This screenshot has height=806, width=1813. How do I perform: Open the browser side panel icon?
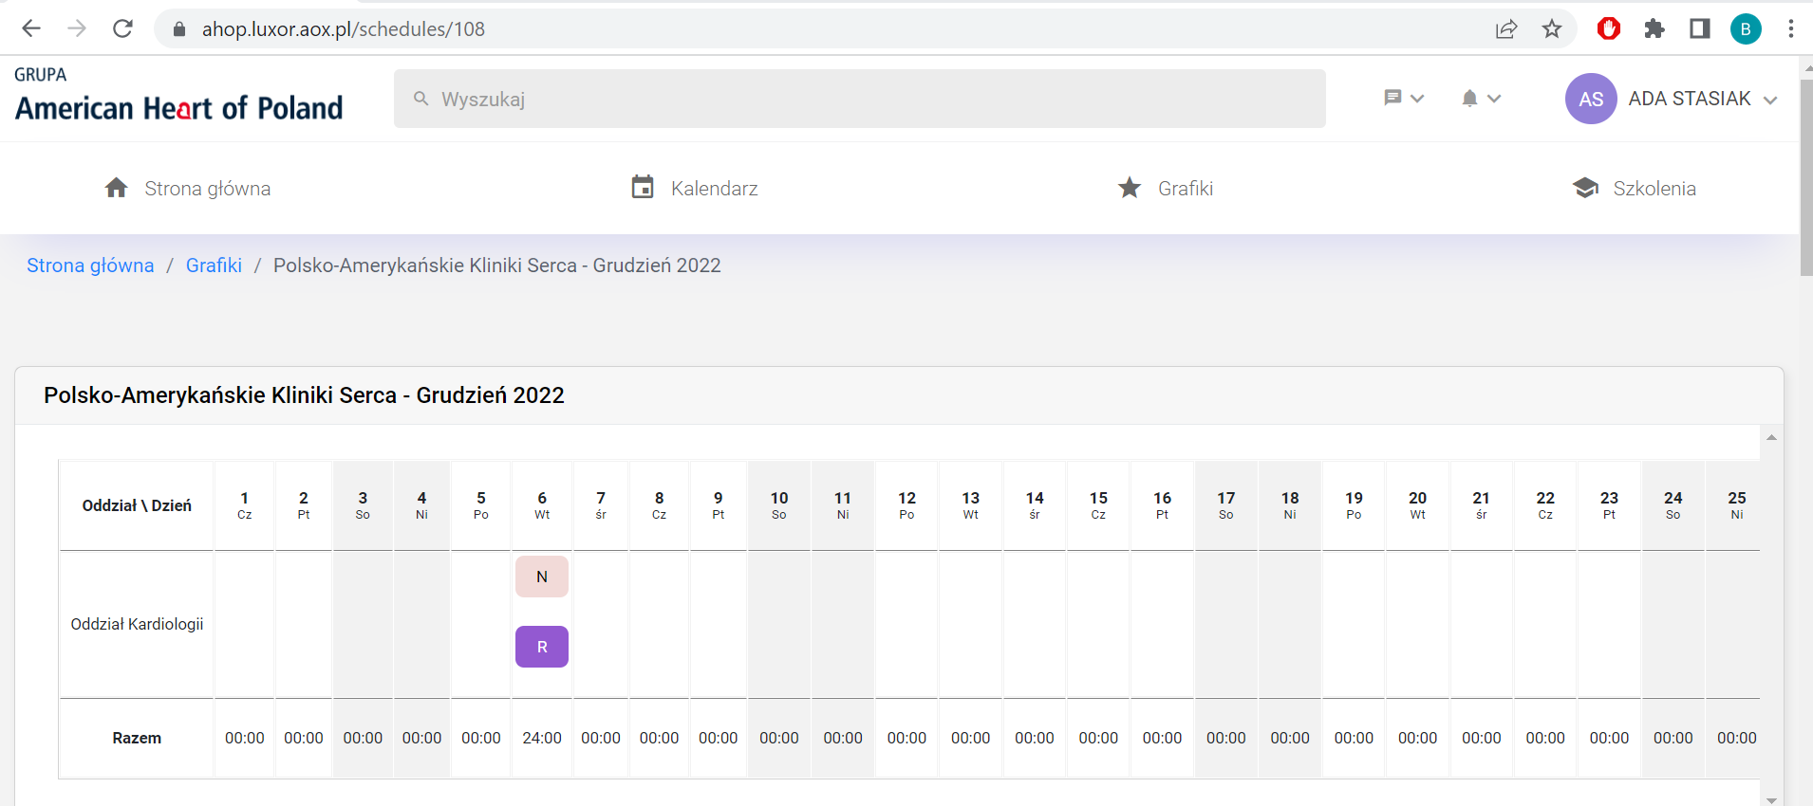pos(1699,28)
